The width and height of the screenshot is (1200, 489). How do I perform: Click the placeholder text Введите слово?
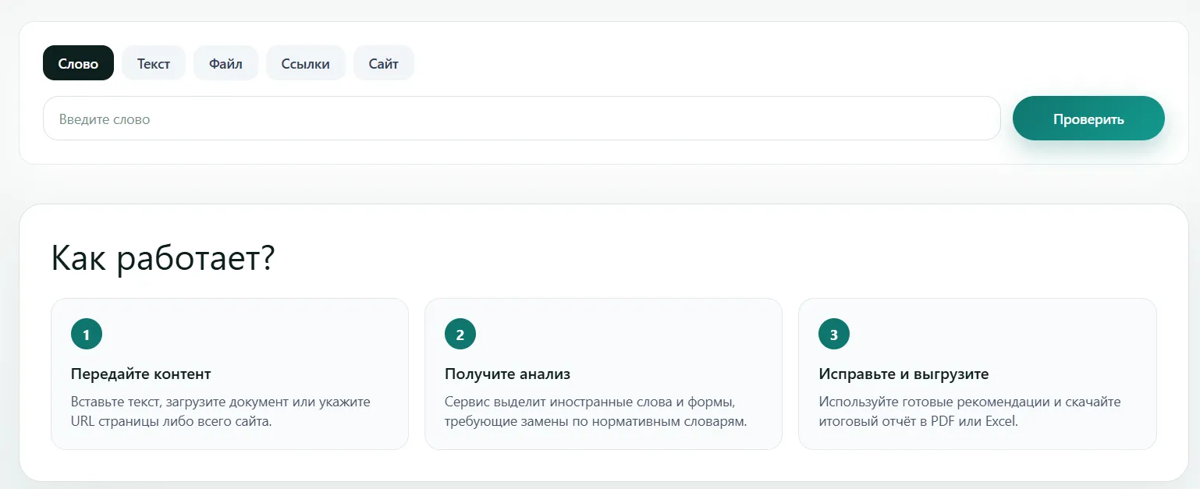(104, 118)
